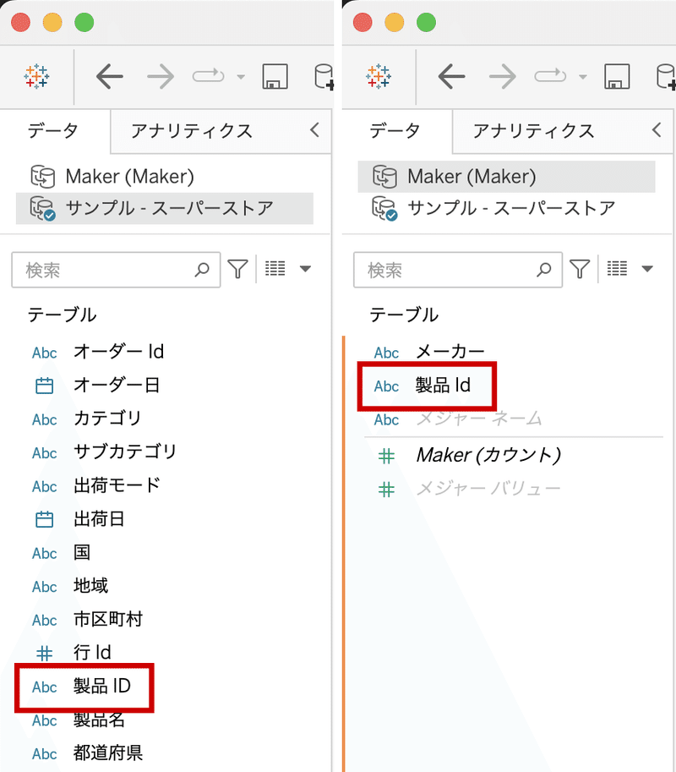
Task: Click the Tableau logo in right window
Action: coord(379,76)
